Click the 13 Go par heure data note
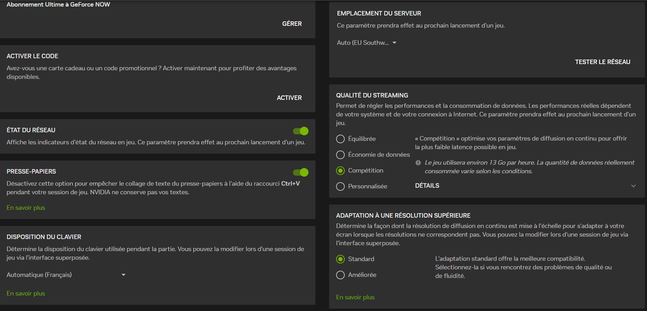Screen dimensions: 647x311 click(x=530, y=167)
